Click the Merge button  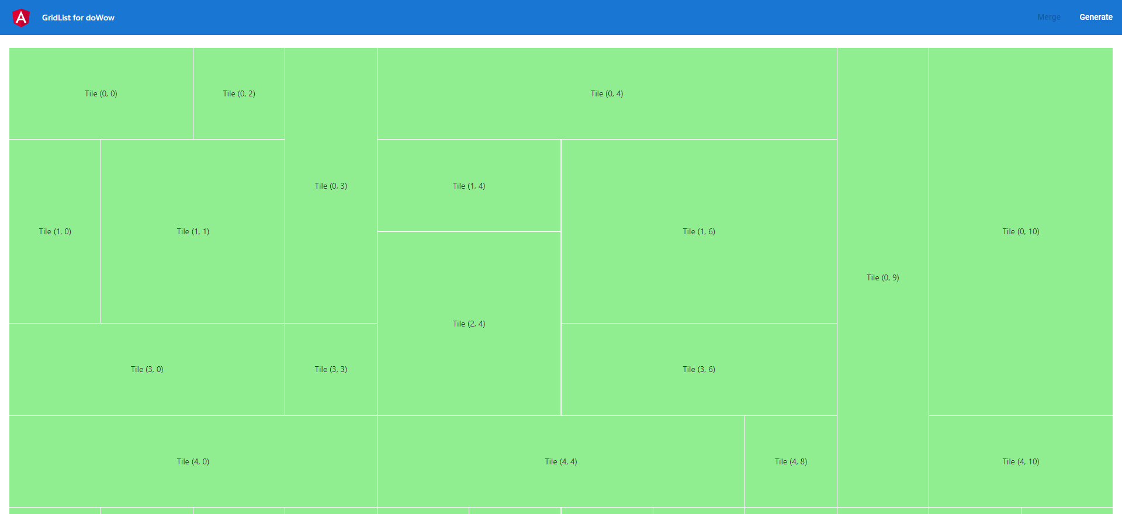tap(1049, 17)
